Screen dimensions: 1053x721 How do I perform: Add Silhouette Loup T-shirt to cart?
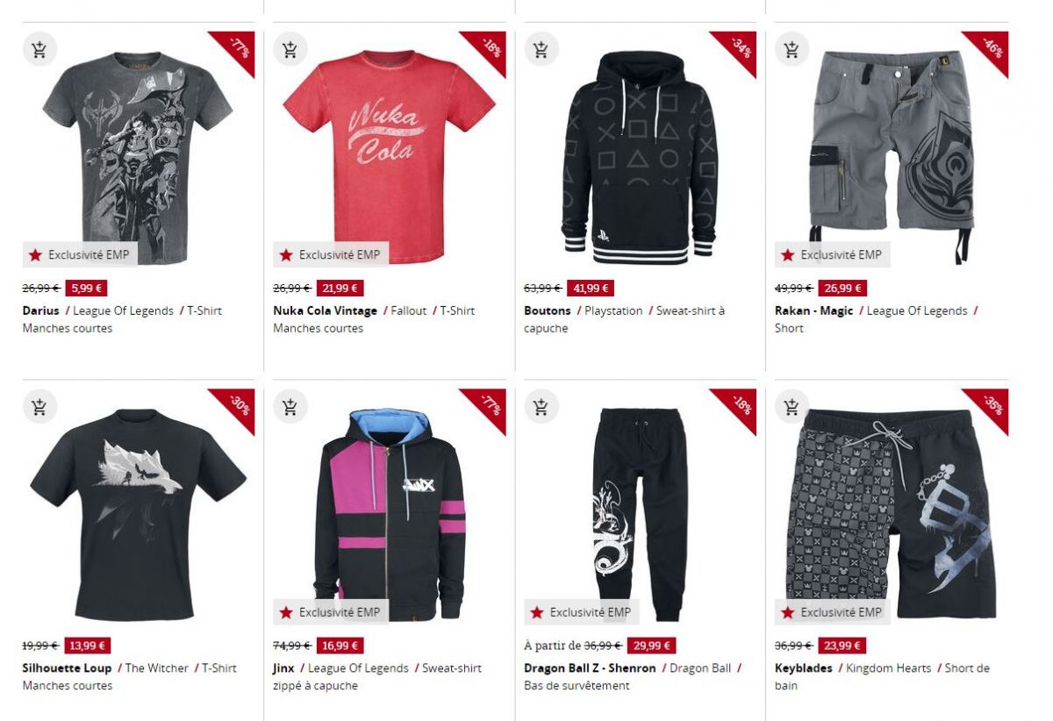[39, 407]
